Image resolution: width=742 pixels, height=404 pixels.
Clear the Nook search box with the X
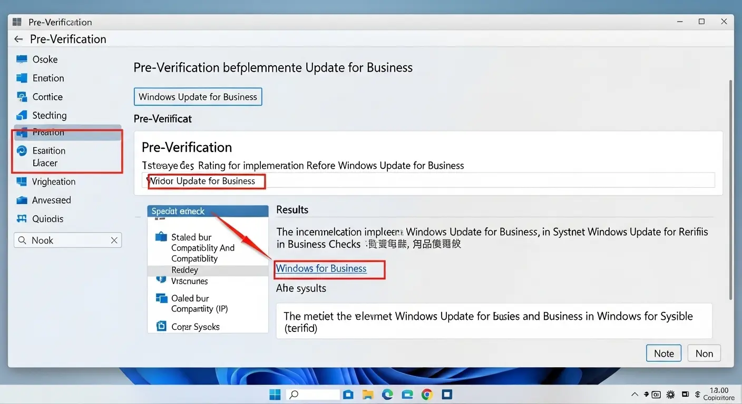(114, 240)
